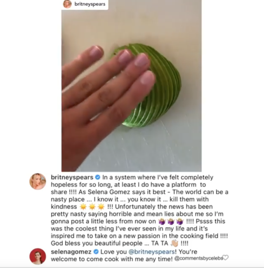Image resolution: width=264 pixels, height=268 pixels.
Task: Click the selenagomez commenter username
Action: click(x=71, y=252)
